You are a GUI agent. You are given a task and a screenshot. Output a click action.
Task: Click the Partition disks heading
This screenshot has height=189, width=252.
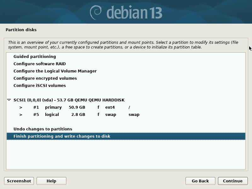[21, 30]
